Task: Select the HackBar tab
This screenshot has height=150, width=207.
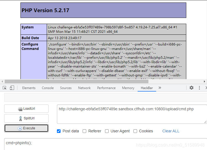Action: click(147, 88)
